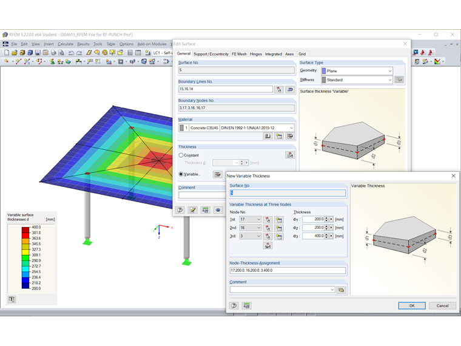Click reverse boundary lines arrow icon
This screenshot has height=346, width=461.
click(290, 89)
